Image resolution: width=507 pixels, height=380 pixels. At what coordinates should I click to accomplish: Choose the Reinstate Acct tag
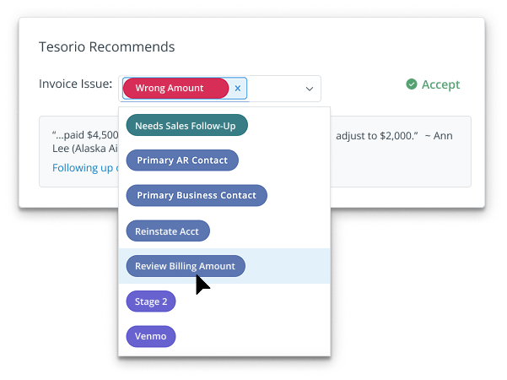click(x=168, y=231)
